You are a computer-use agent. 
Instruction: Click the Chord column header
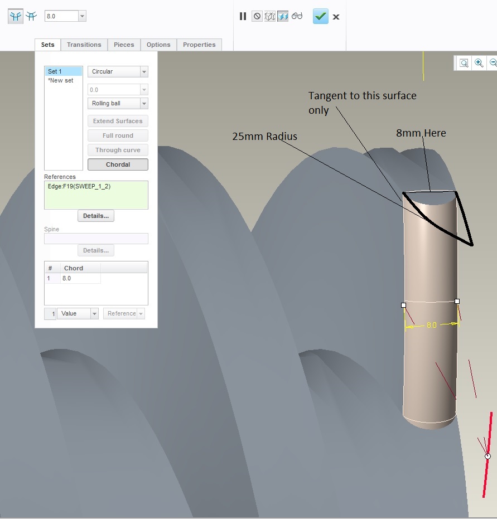pyautogui.click(x=80, y=268)
